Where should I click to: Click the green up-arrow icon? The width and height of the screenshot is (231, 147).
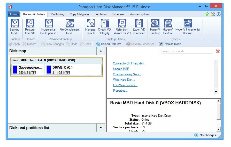pos(207,14)
